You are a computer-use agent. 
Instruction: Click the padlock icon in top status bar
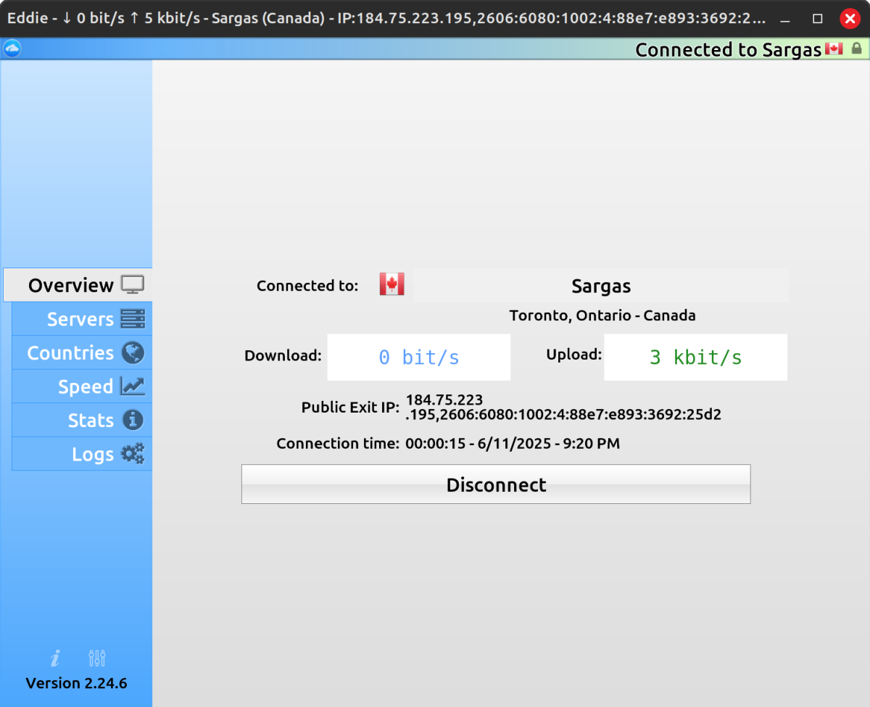(x=857, y=49)
